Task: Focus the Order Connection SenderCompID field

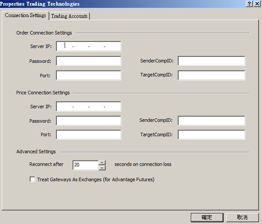Action: (211, 61)
